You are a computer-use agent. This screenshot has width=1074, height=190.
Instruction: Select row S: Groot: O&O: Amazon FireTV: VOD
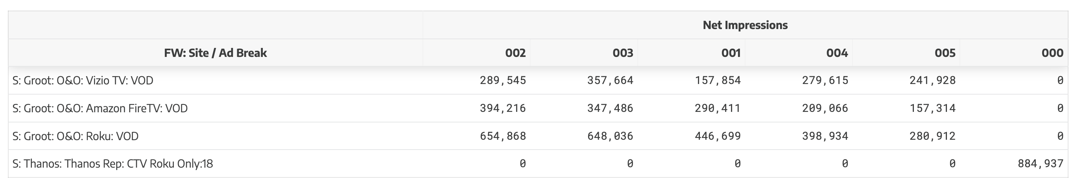[x=538, y=108]
